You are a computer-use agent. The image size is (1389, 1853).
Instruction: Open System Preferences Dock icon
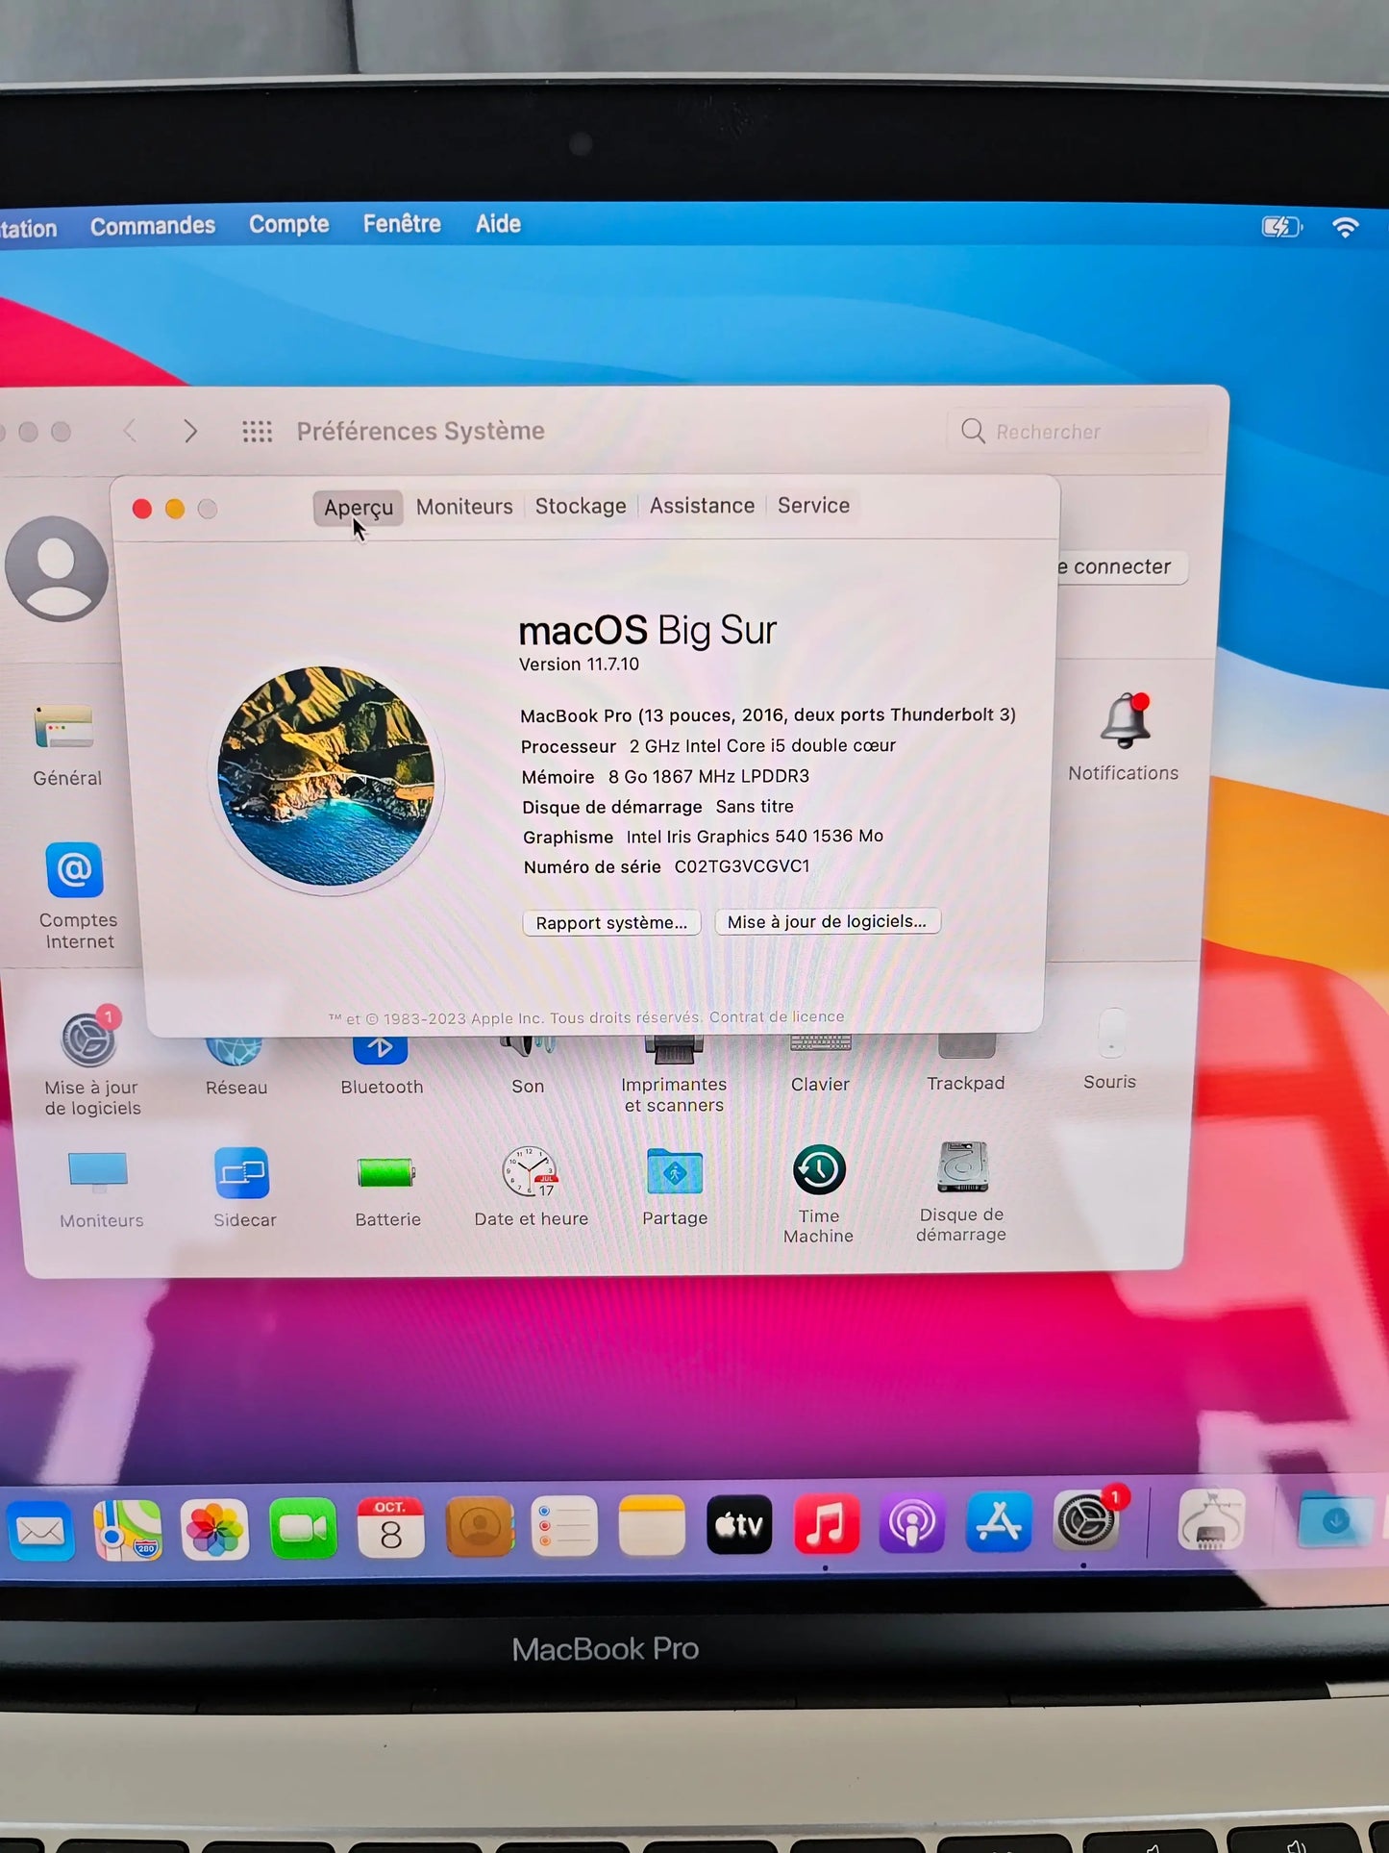1086,1521
